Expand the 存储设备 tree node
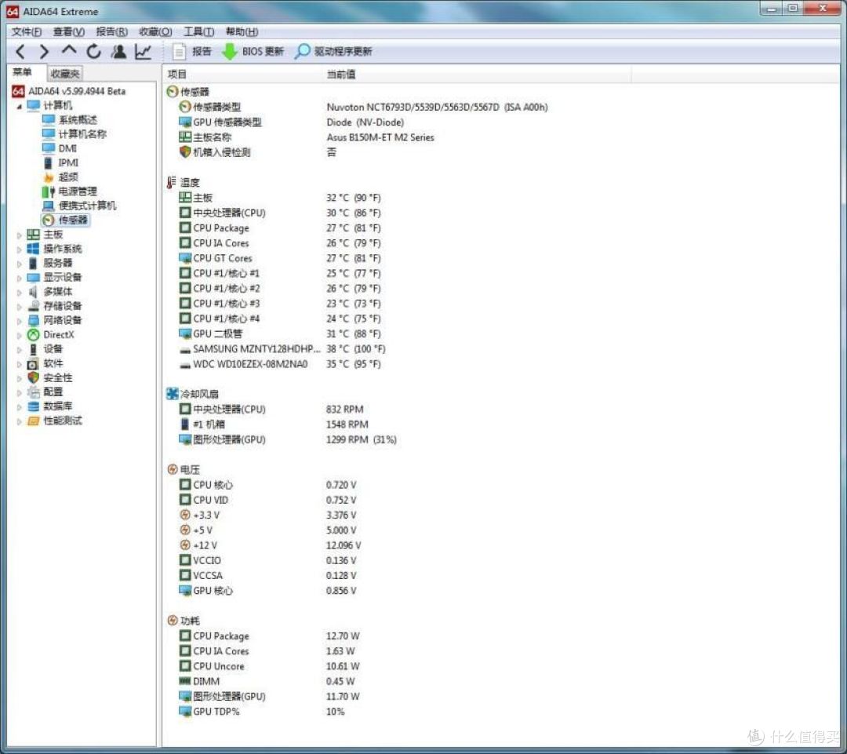Screen dimensions: 847x754 pos(19,307)
